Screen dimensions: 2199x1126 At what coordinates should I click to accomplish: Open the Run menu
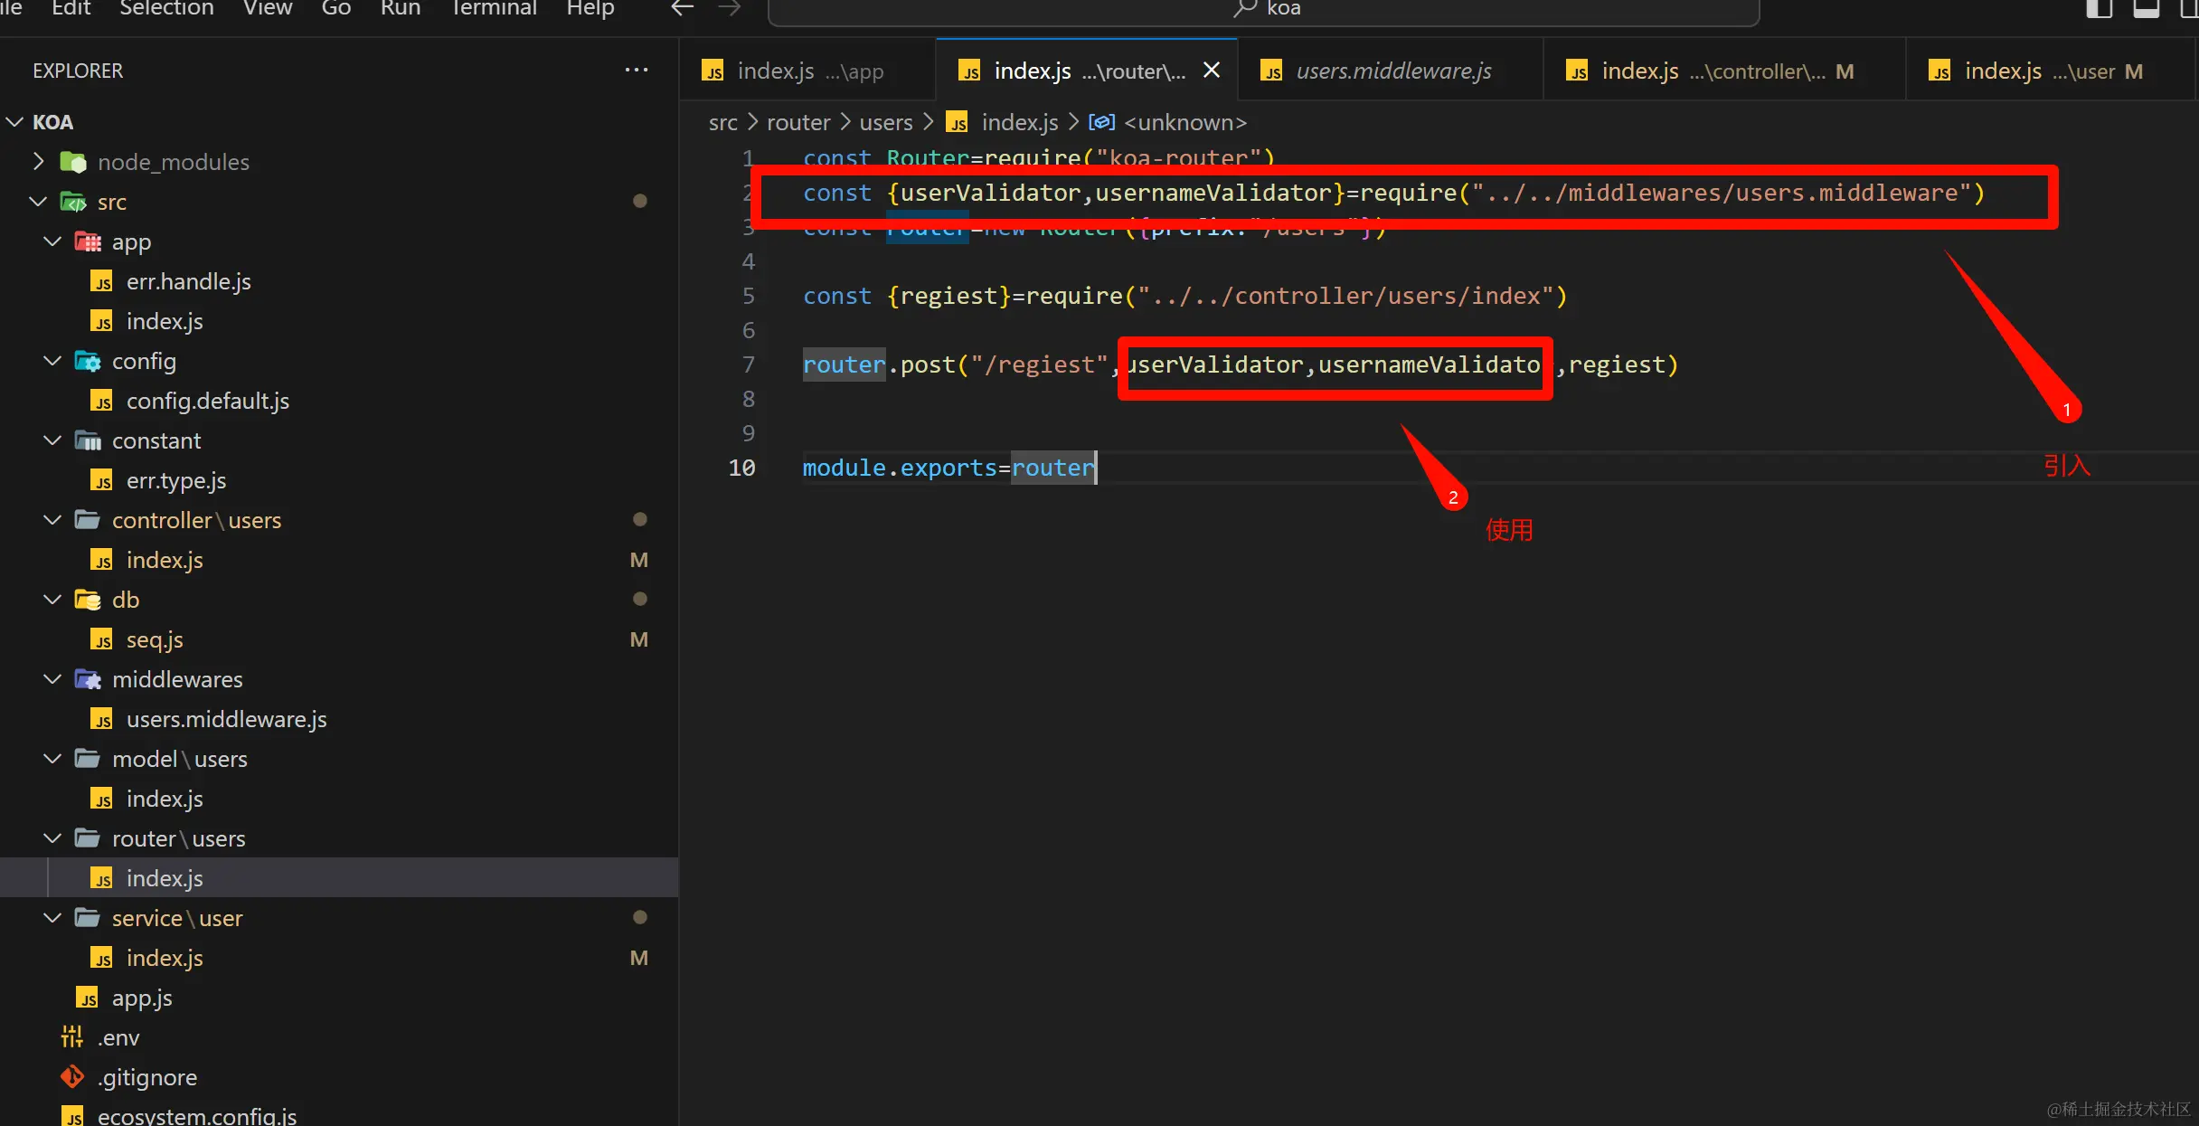point(401,9)
